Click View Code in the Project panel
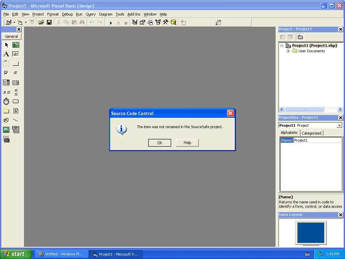The image size is (345, 259). point(283,37)
